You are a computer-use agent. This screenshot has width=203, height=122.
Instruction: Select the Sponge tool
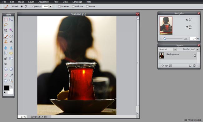pos(11,53)
